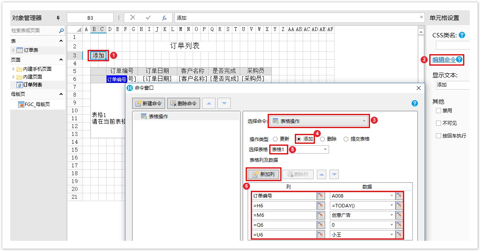The height and width of the screenshot is (251, 480).
Task: Select the 更新 operation type radio
Action: pos(275,139)
